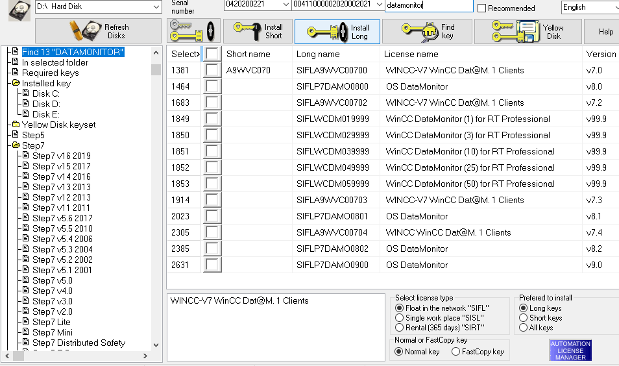Click short name A9WVC070
The height and width of the screenshot is (366, 619).
click(249, 70)
